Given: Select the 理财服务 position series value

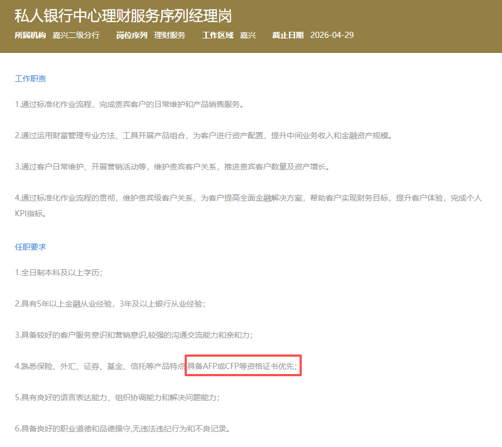Looking at the screenshot, I should click(x=170, y=35).
